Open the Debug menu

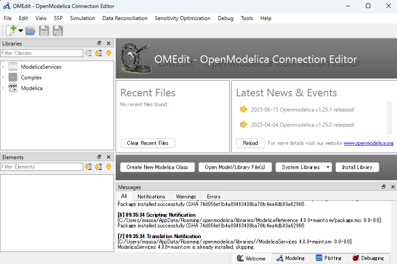[226, 18]
